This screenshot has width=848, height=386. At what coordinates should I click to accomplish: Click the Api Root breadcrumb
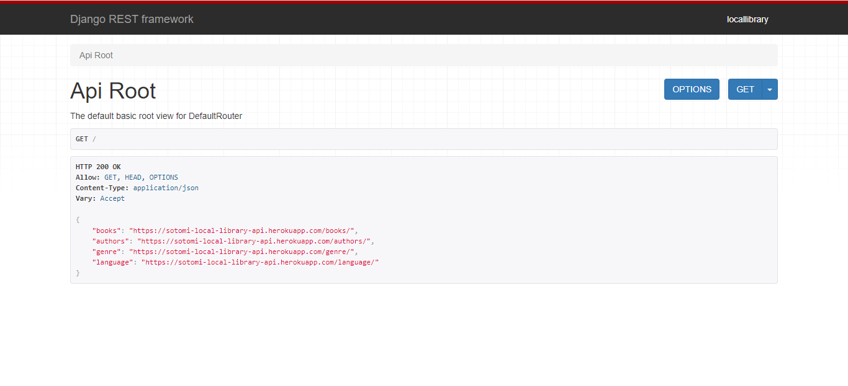96,55
